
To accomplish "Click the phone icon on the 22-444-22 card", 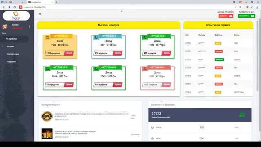I will coord(96,69).
